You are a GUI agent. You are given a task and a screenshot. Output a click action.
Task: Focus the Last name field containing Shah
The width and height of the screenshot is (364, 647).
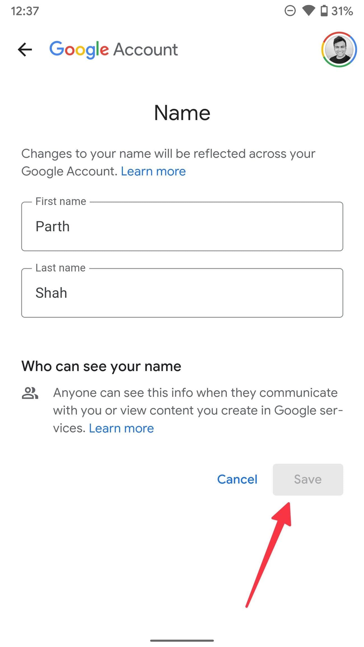click(x=182, y=293)
